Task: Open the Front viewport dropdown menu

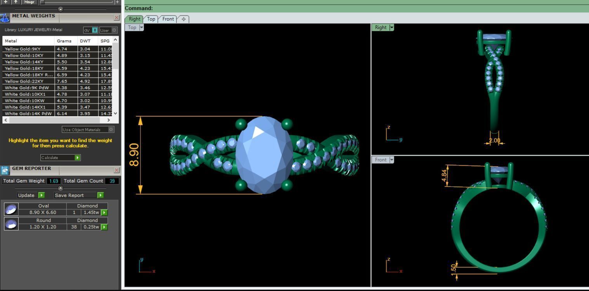Action: point(392,160)
